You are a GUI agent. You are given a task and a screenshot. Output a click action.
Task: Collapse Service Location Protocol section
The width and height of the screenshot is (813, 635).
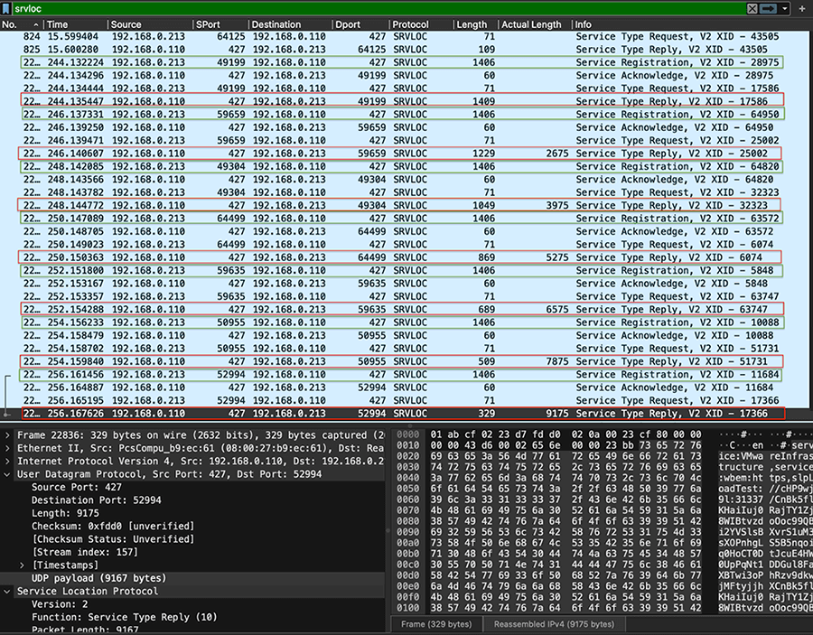coord(7,591)
